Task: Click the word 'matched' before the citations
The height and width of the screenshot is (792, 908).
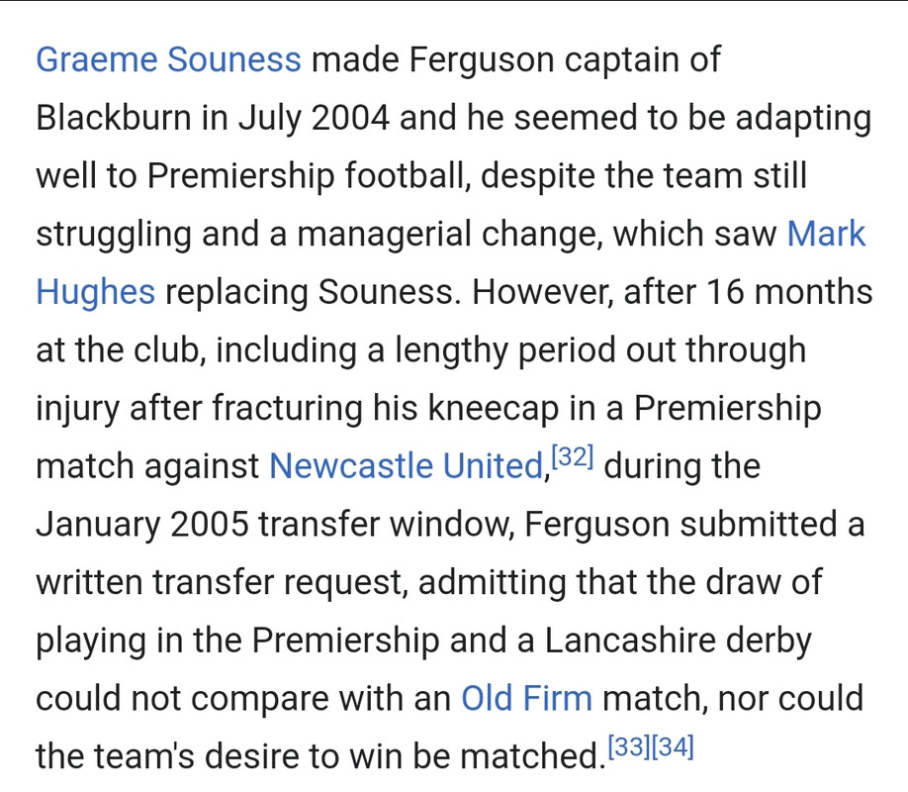Action: click(531, 755)
